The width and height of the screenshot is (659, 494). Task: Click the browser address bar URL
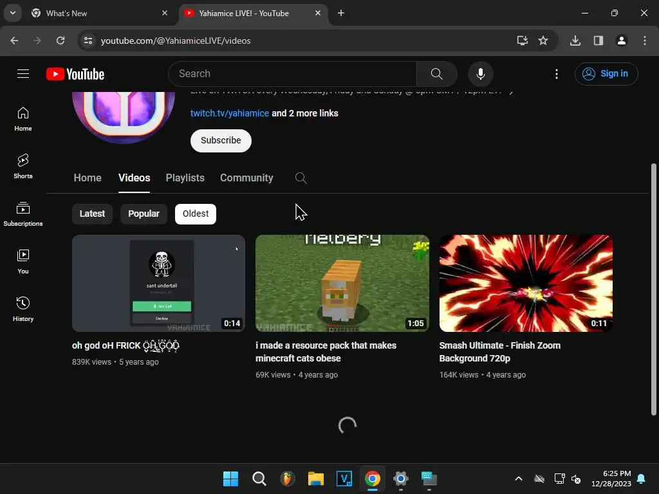(176, 41)
